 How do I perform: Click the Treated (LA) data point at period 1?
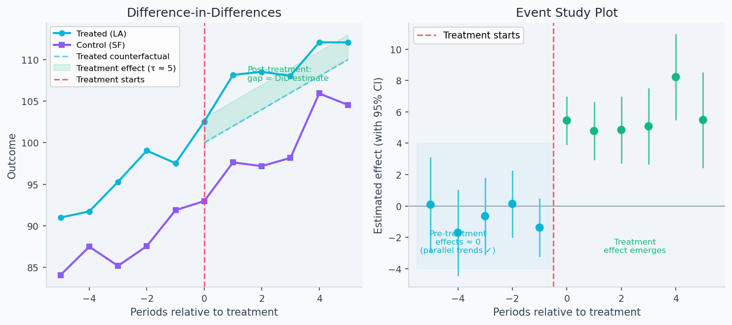tap(233, 75)
